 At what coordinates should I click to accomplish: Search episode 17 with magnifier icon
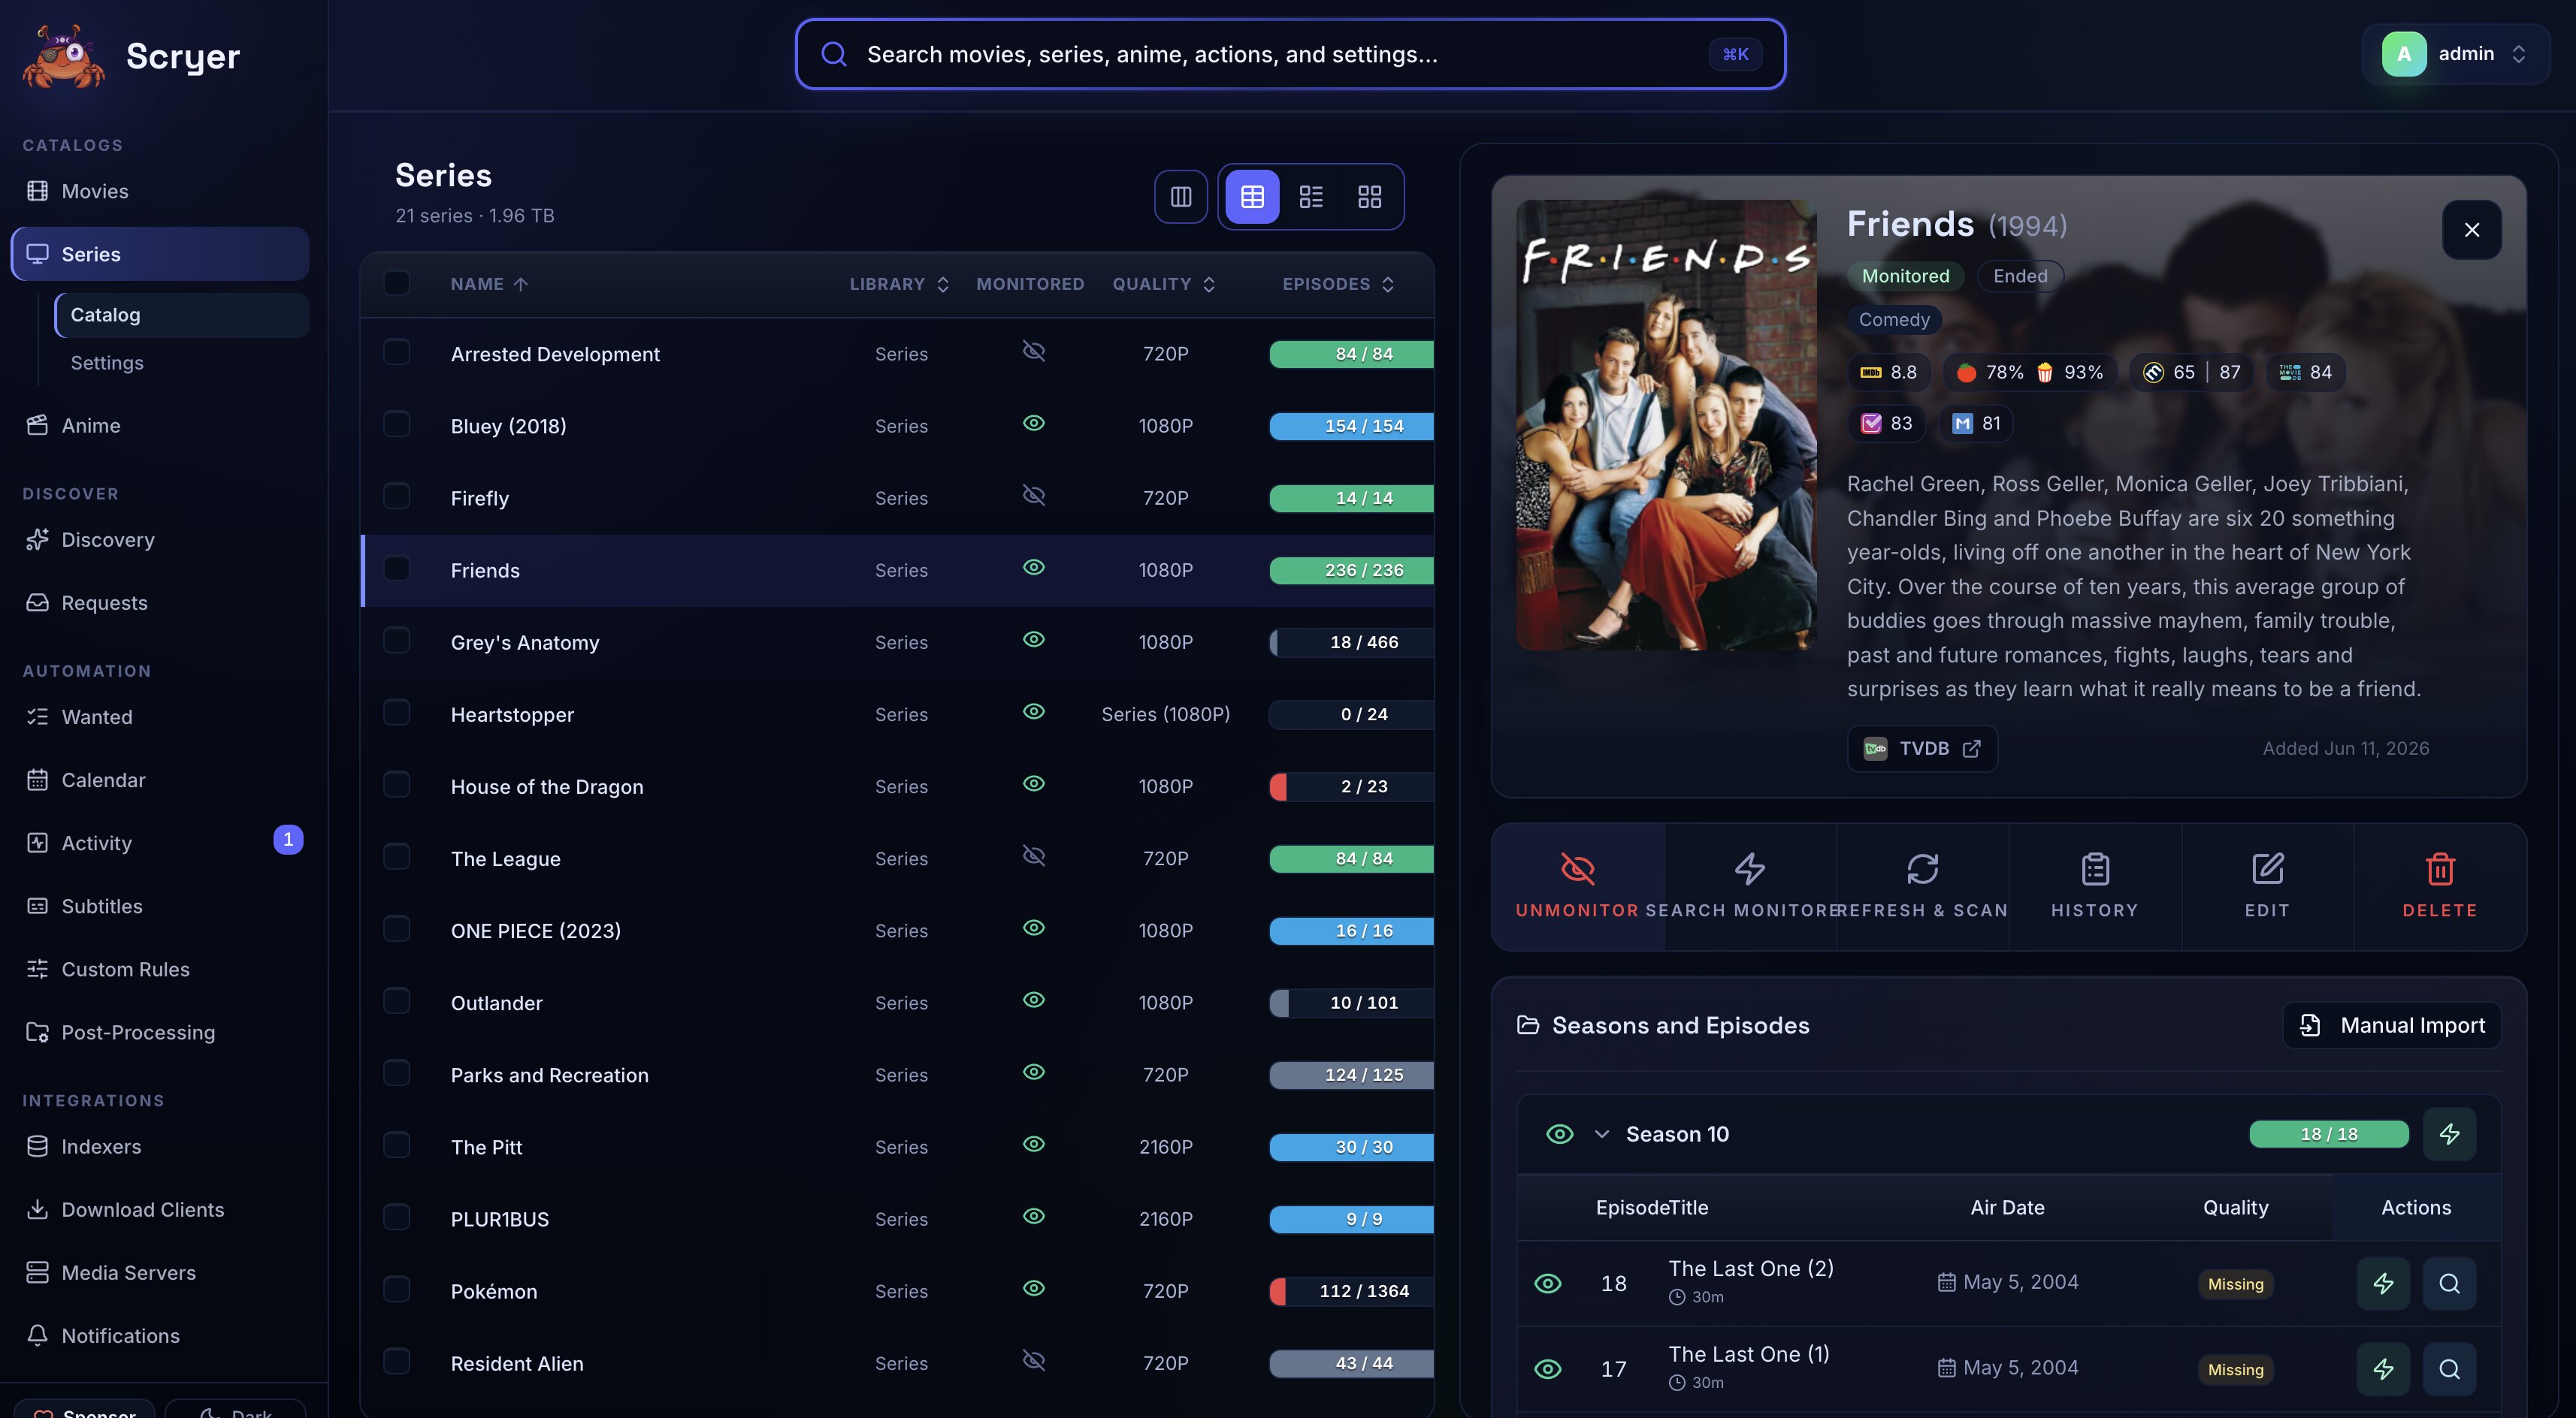coord(2449,1369)
